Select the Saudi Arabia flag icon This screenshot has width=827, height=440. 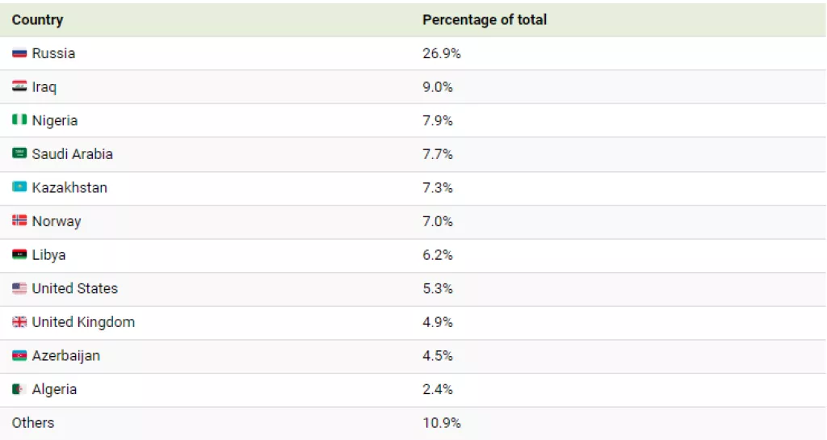pyautogui.click(x=19, y=153)
